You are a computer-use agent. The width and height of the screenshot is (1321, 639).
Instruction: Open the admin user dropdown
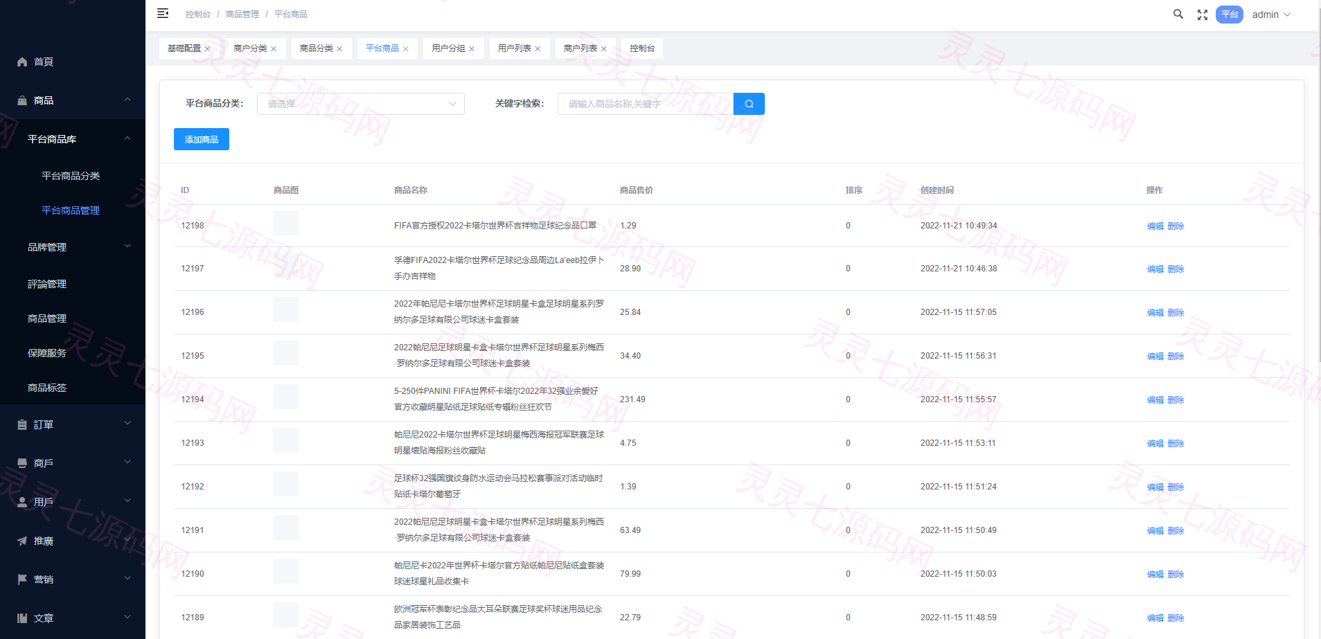[x=1271, y=15]
